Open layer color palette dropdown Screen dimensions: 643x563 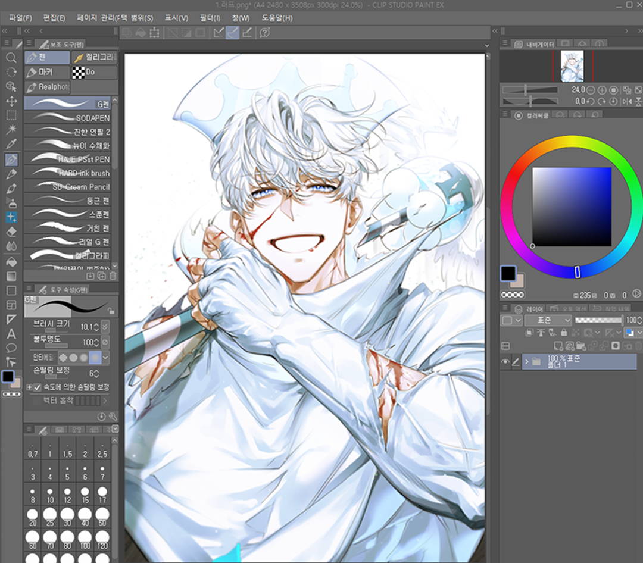(x=511, y=320)
